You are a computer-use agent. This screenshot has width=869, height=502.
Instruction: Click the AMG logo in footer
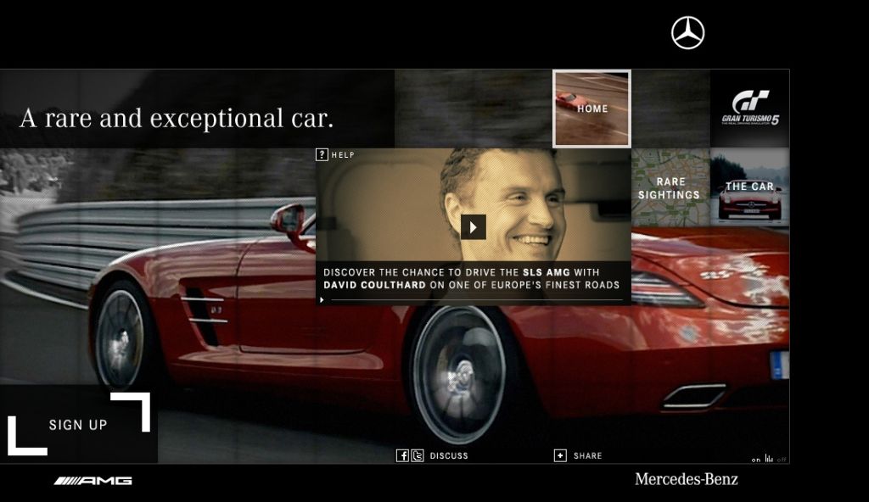click(x=93, y=481)
